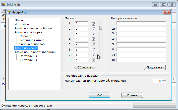Confirm settings with OK button

click(x=99, y=95)
